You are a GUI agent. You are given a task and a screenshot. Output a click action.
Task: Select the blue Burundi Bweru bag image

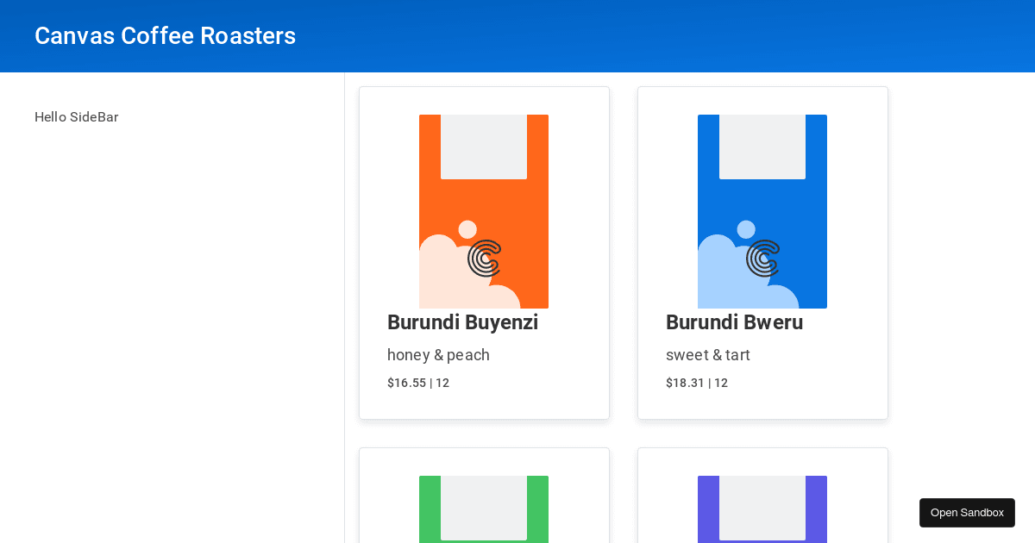(x=762, y=212)
